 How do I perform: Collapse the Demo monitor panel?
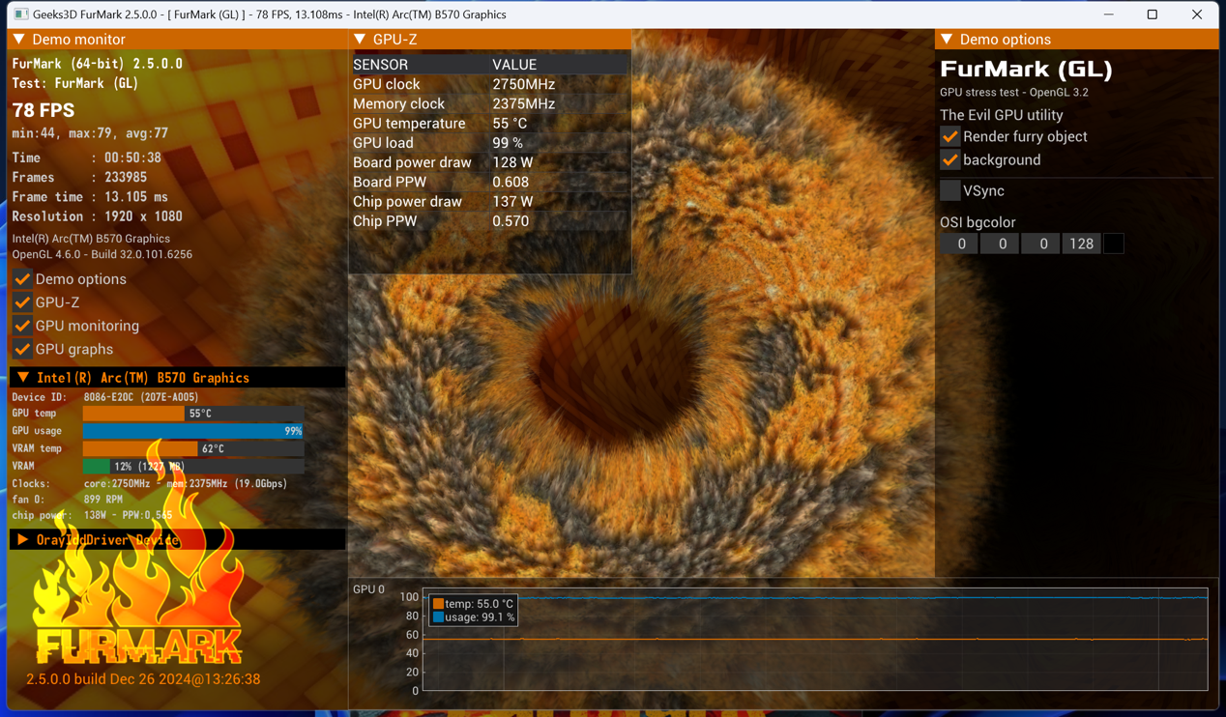click(19, 40)
